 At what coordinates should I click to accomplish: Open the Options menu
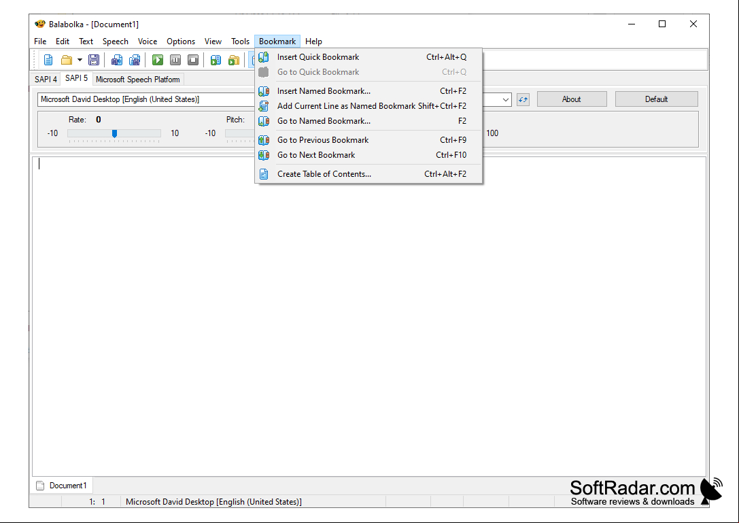pos(181,41)
